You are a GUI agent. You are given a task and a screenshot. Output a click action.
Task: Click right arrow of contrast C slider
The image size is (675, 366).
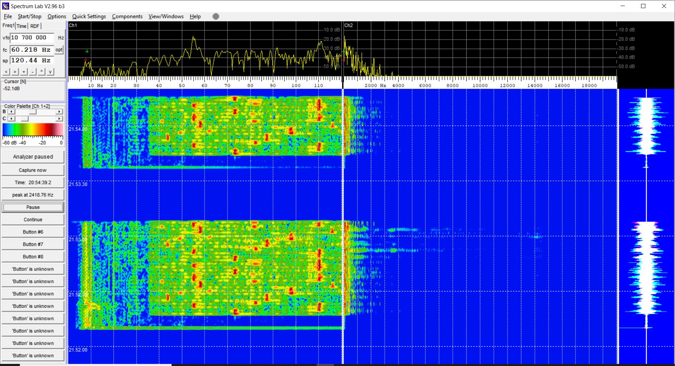(x=59, y=119)
